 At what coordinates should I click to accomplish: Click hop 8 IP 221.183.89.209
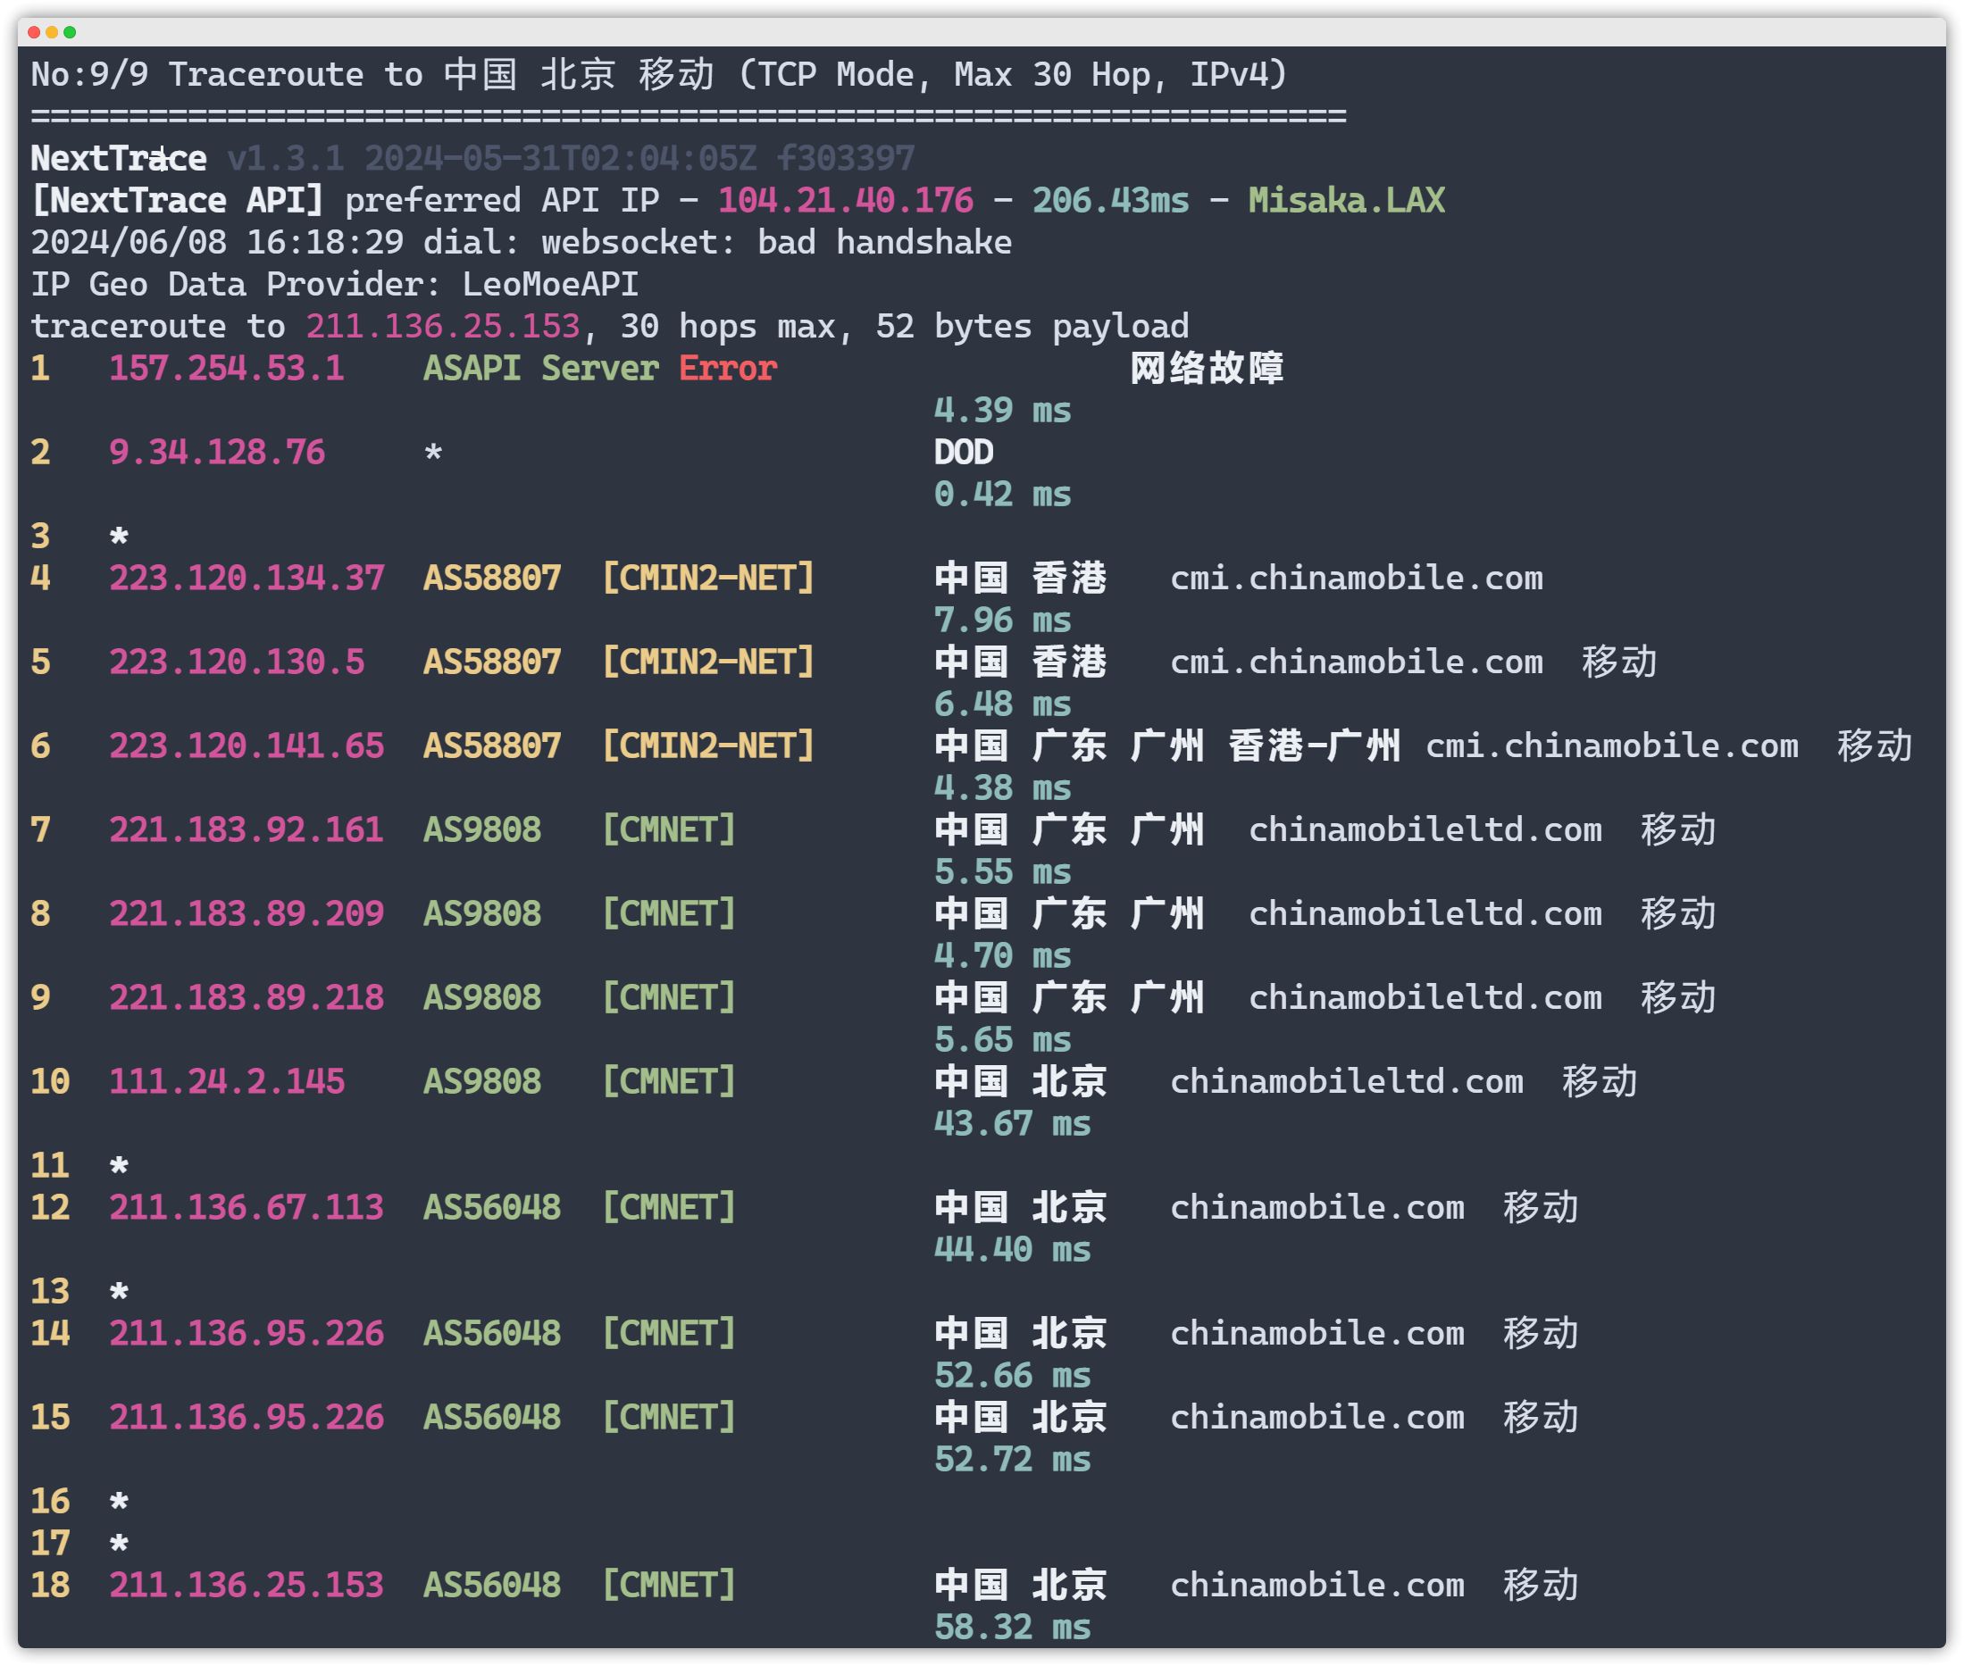point(247,914)
